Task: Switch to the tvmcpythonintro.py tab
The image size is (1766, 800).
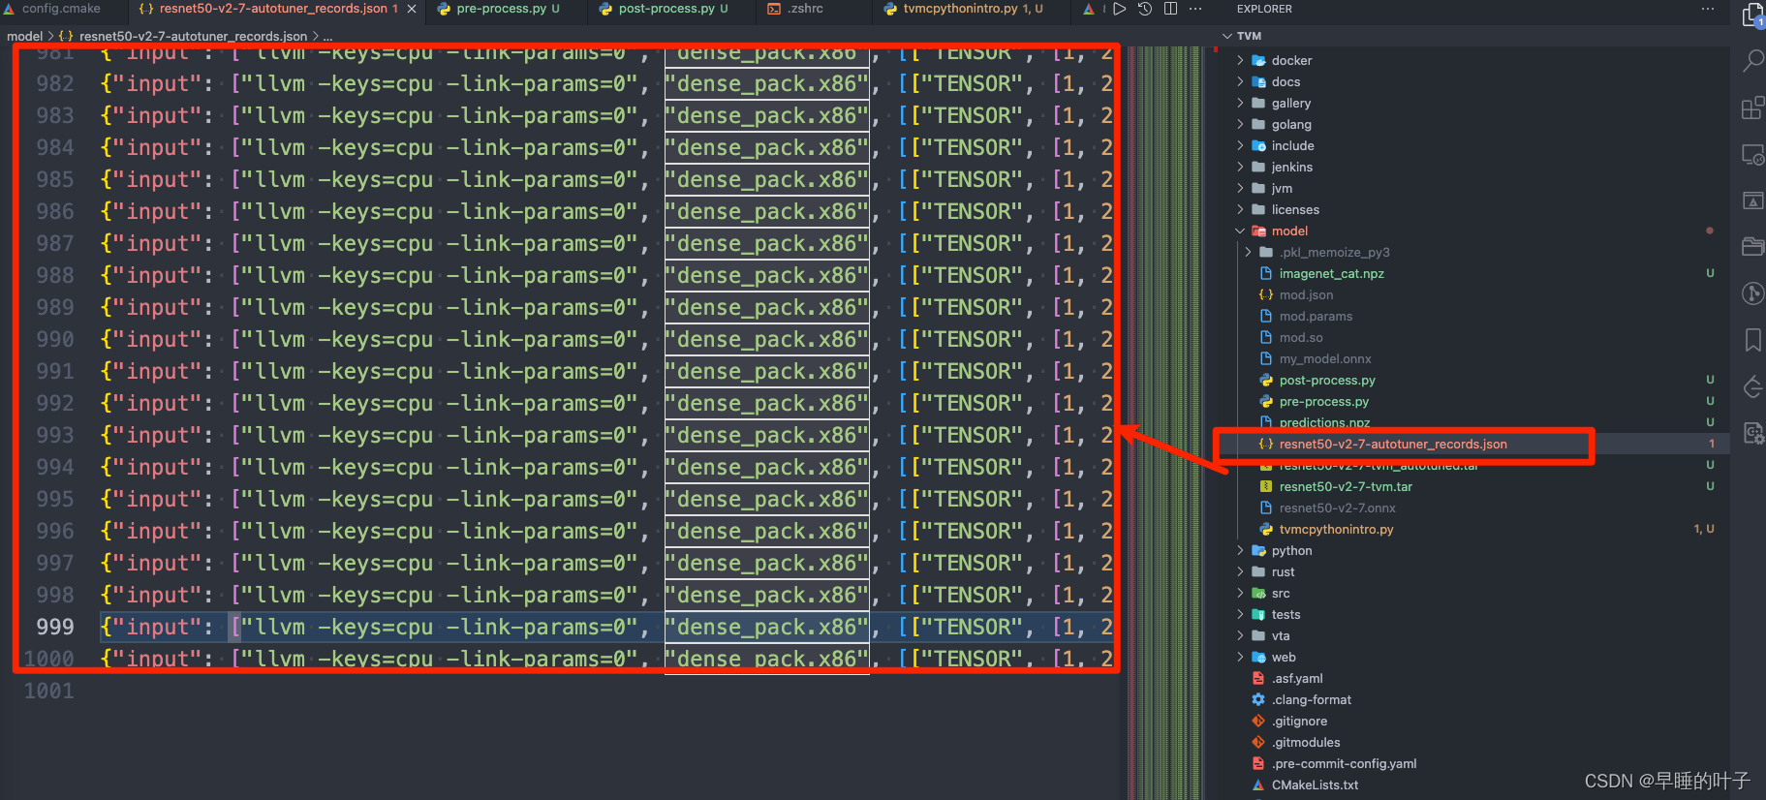Action: click(x=973, y=9)
